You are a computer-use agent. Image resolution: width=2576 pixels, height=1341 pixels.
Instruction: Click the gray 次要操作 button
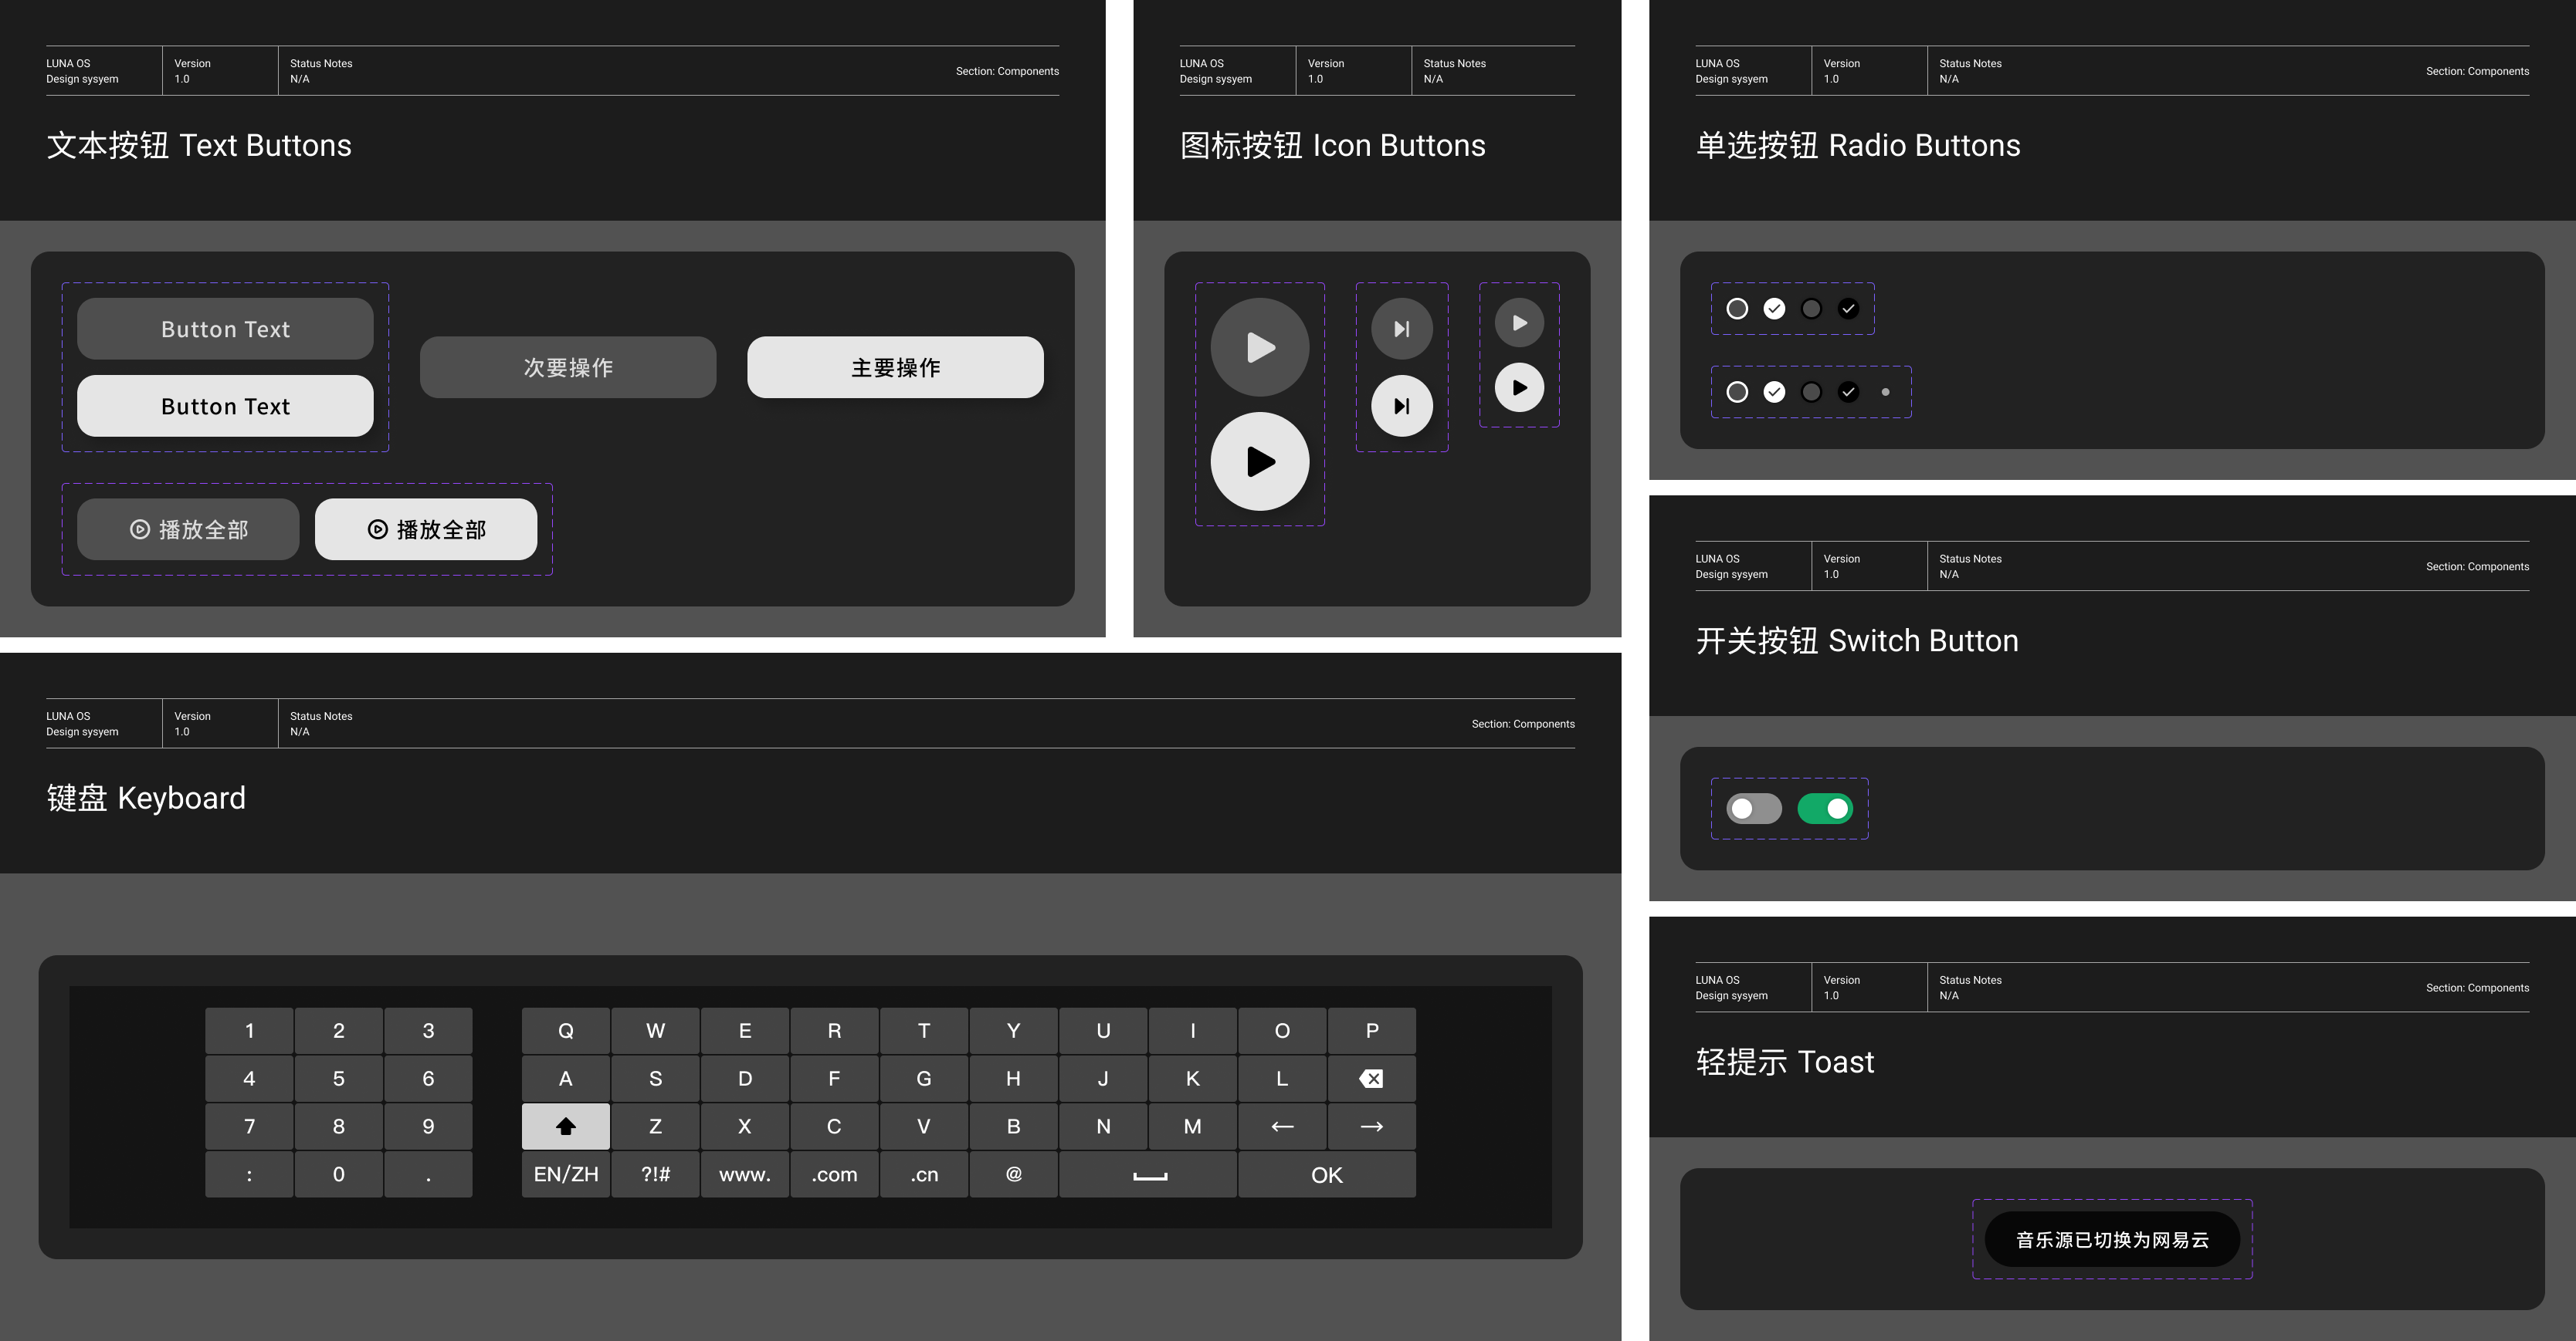click(x=567, y=366)
